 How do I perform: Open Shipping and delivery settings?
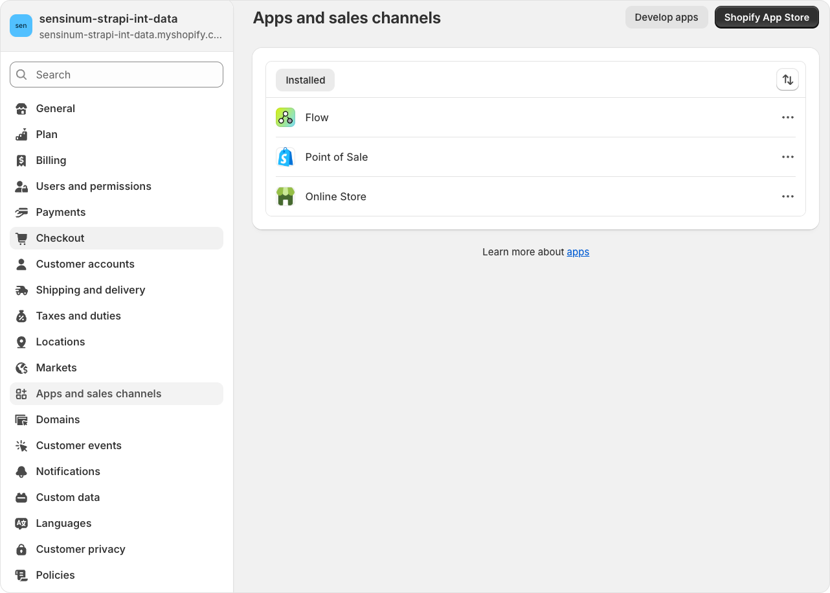coord(91,290)
